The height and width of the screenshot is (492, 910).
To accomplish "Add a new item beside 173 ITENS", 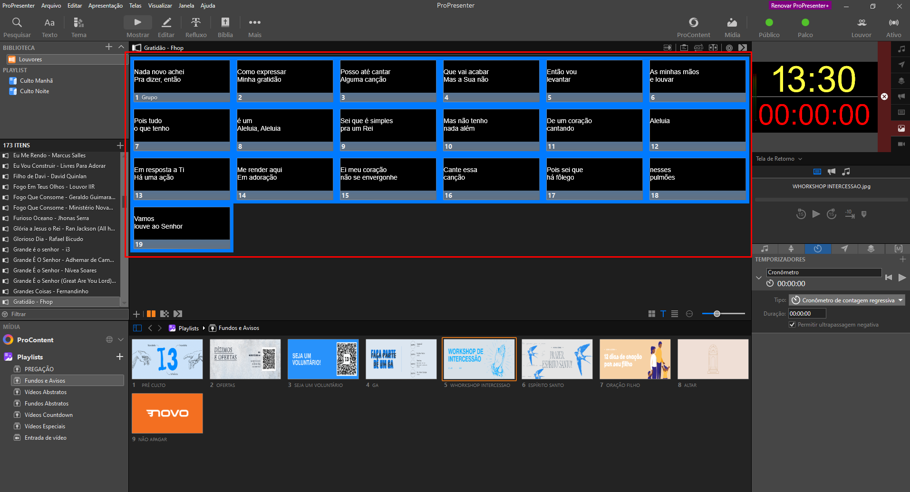I will [x=120, y=145].
